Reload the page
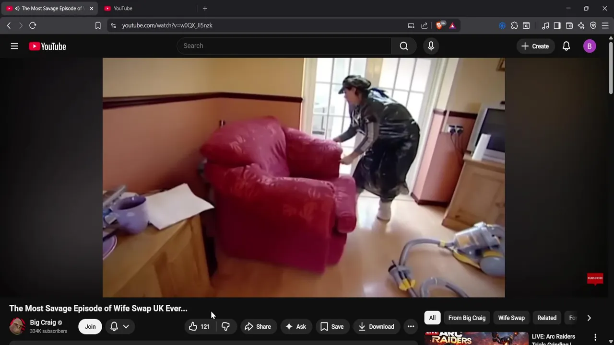 click(x=33, y=25)
